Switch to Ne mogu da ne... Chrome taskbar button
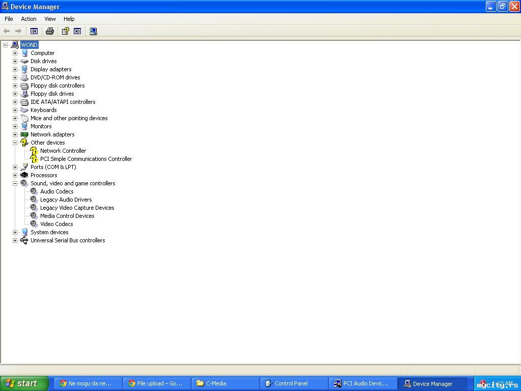 [88, 383]
